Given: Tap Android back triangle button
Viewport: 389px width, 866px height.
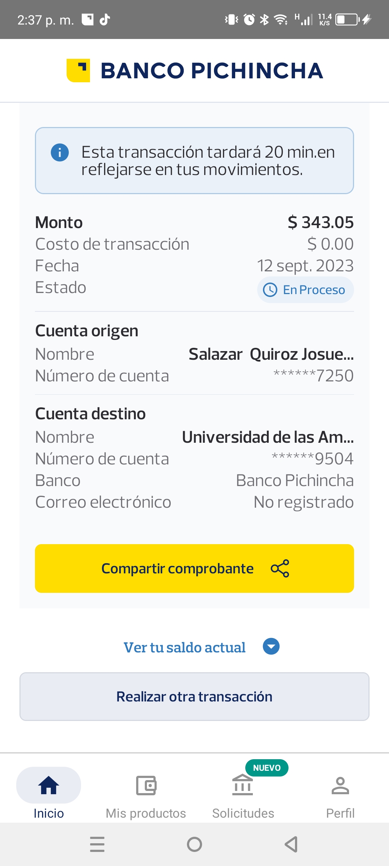Looking at the screenshot, I should point(291,844).
